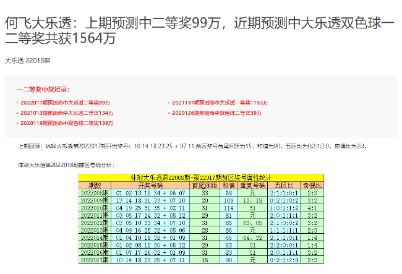Click the 上期回顾 review paragraph
Screen dimensions: 402x274
(192, 146)
